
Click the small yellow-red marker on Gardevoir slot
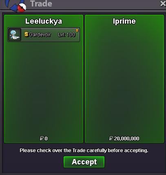click(x=77, y=31)
